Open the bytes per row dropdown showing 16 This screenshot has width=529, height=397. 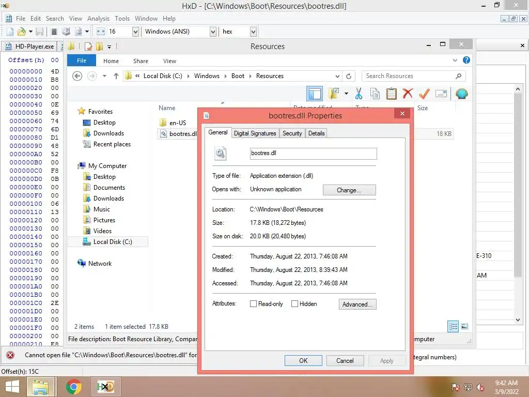tap(135, 32)
